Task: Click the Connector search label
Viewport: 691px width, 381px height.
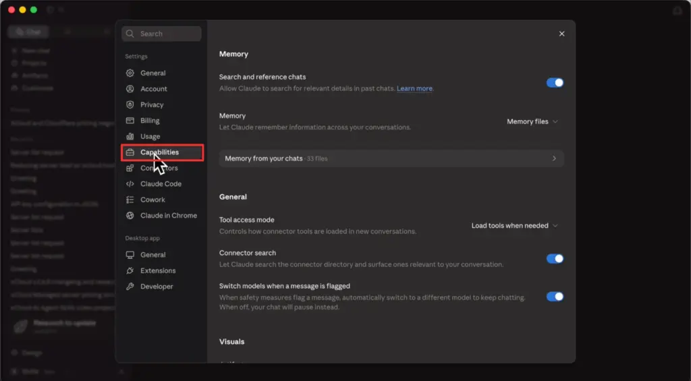Action: tap(248, 253)
